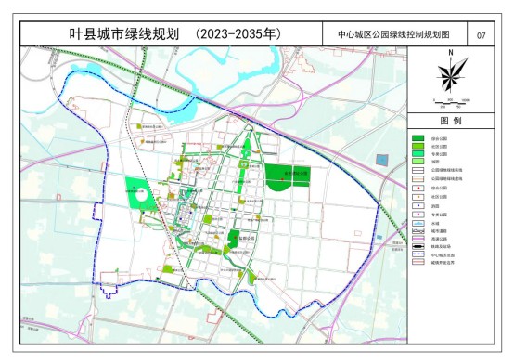The width and height of the screenshot is (514, 364).
Task: Click the blue square water body in the far east
Action: (x=382, y=160)
